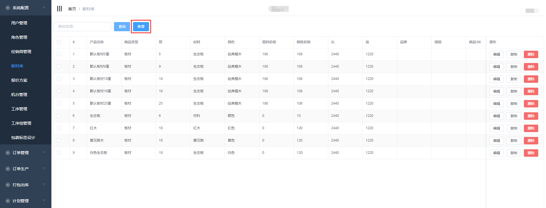Viewport: 546px width, 208px height.
Task: Expand the 订单管理 submenu arrow
Action: [x=44, y=152]
